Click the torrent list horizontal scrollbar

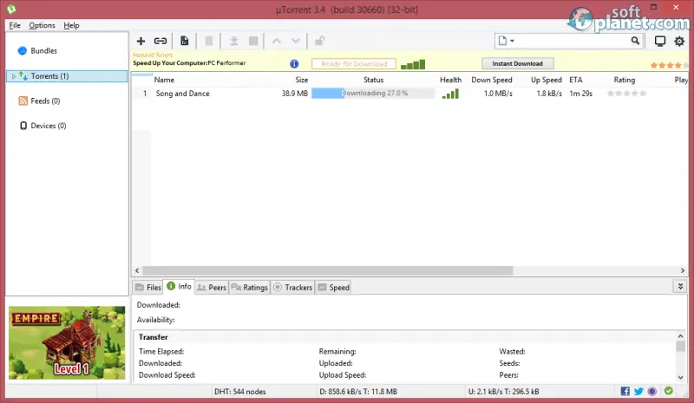coord(328,270)
